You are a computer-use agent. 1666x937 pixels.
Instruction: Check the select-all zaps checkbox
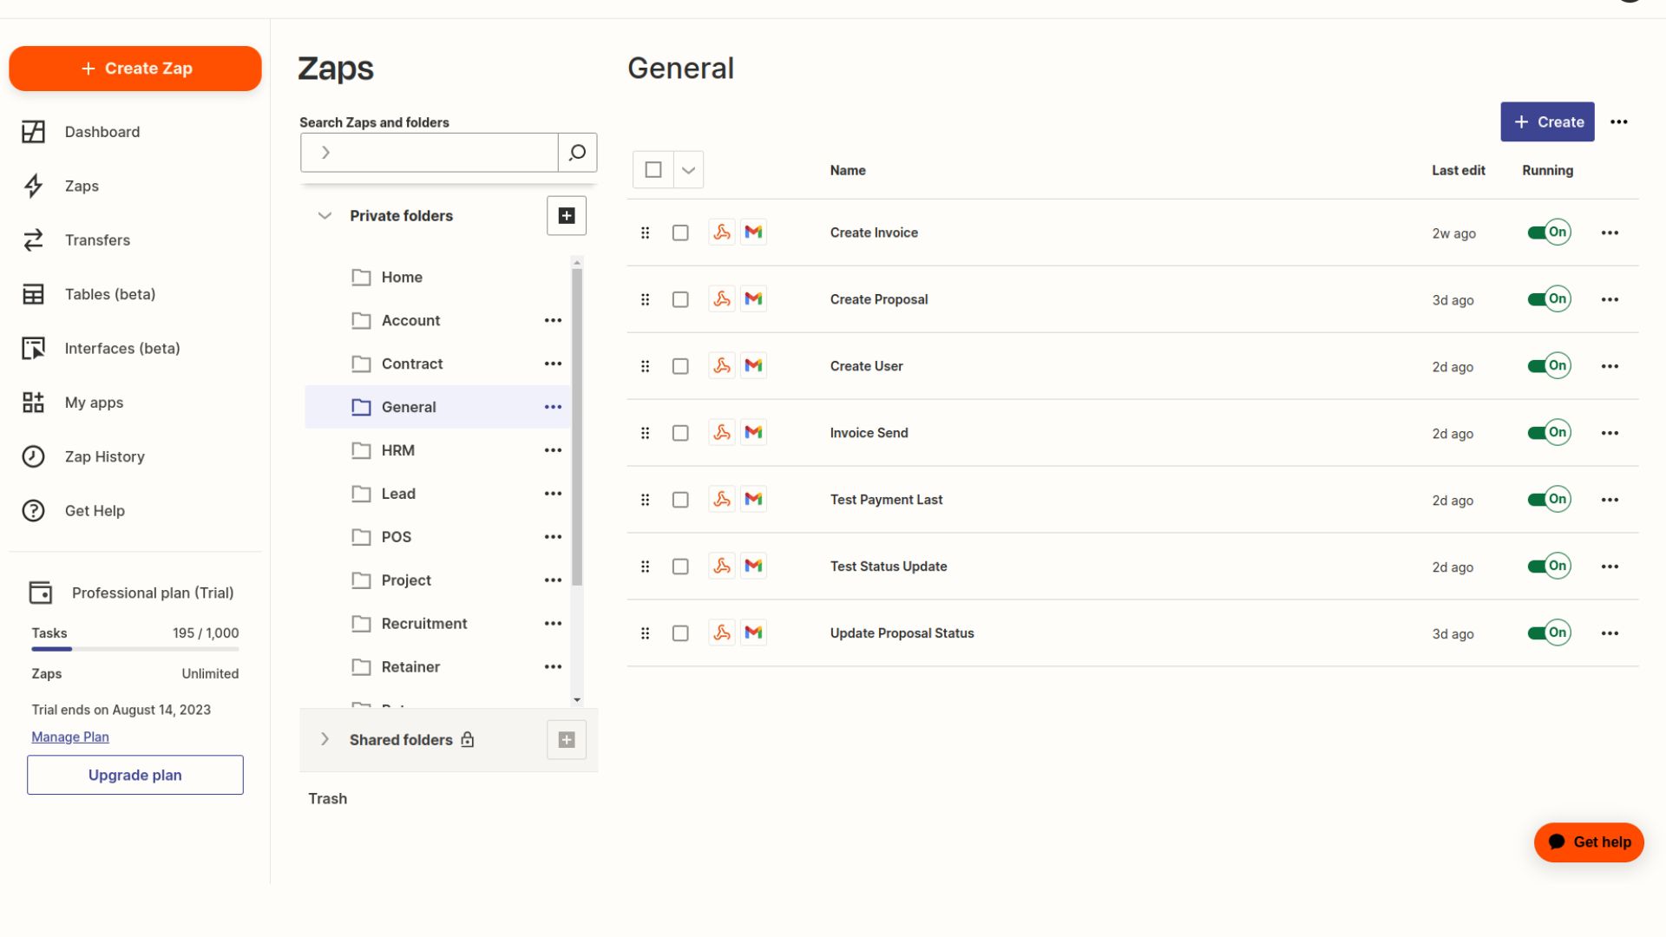point(653,170)
